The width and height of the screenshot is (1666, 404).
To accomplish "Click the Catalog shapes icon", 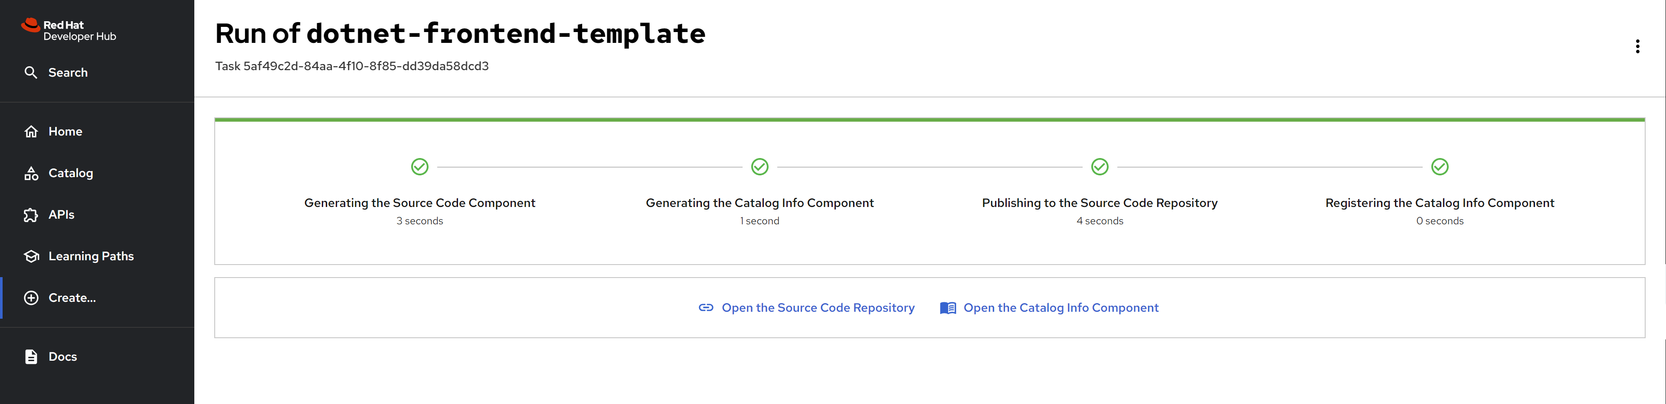I will coord(30,173).
